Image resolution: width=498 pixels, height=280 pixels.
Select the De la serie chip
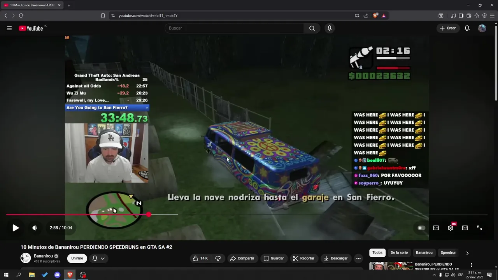click(x=399, y=253)
